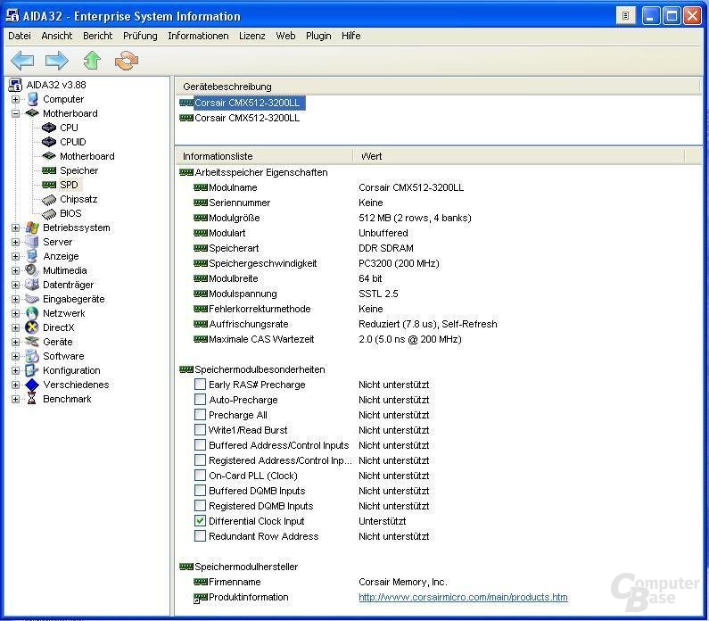The width and height of the screenshot is (709, 621).
Task: Click the blue back arrow toolbar button
Action: click(x=22, y=60)
